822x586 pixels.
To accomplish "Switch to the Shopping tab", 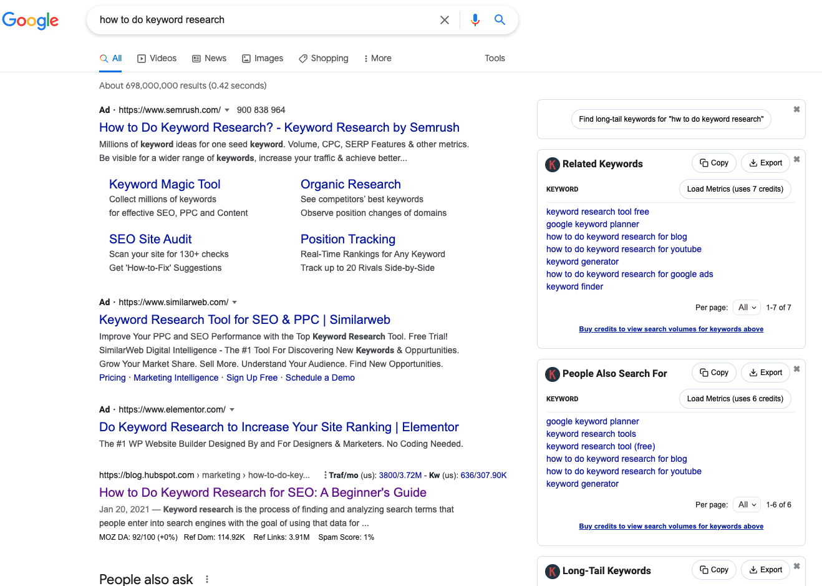I will [x=323, y=58].
